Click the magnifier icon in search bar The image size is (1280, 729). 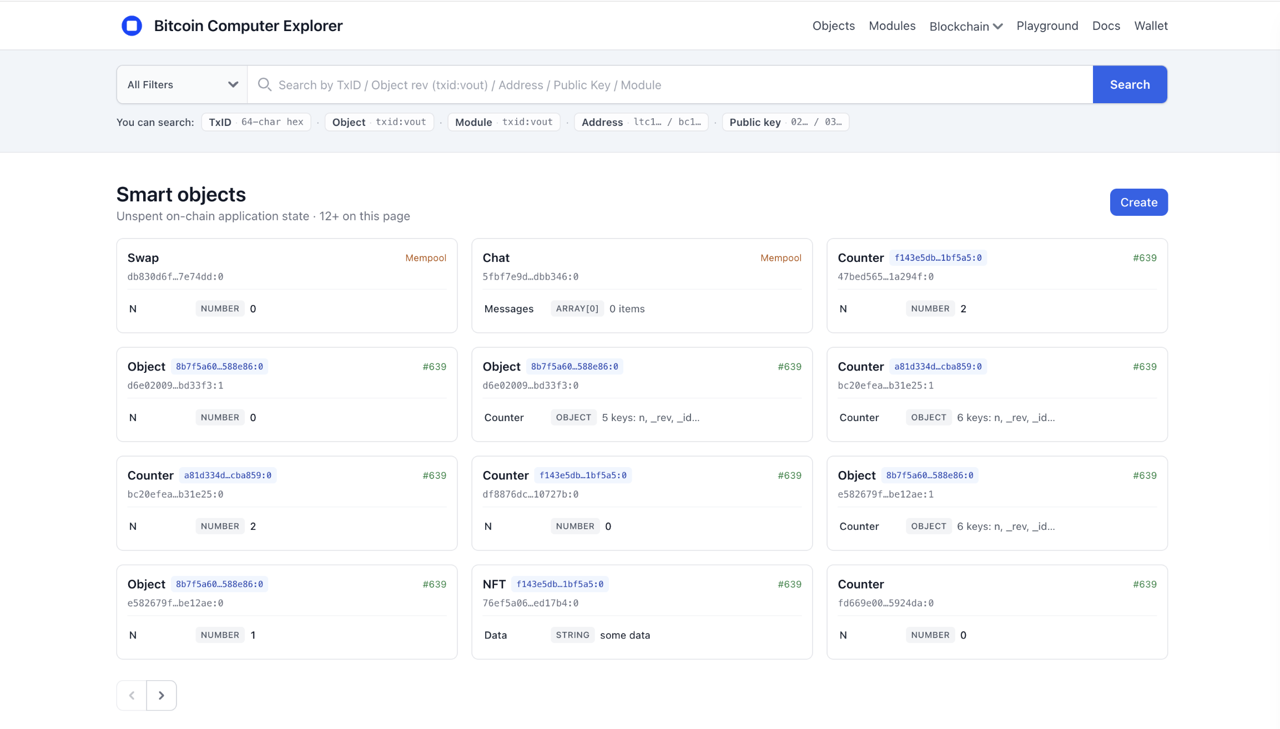(x=264, y=84)
